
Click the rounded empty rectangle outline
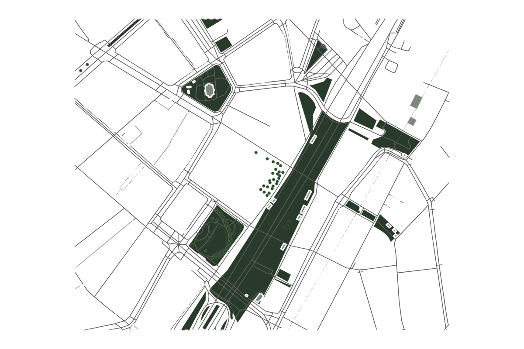tap(391, 67)
